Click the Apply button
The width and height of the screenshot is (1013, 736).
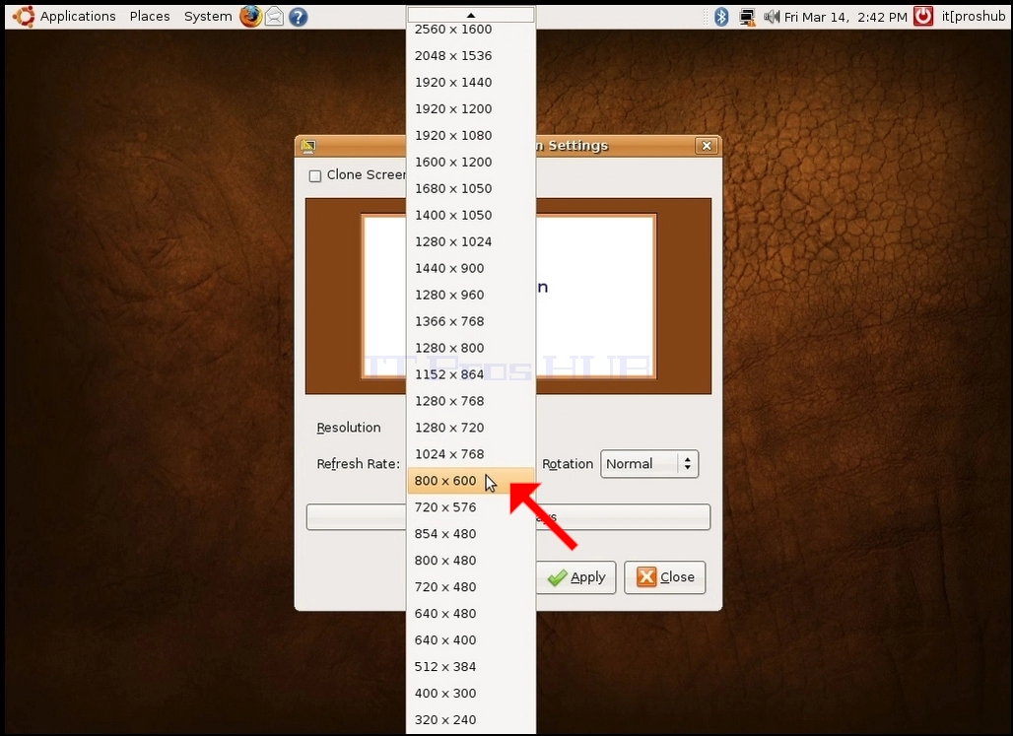(x=576, y=577)
